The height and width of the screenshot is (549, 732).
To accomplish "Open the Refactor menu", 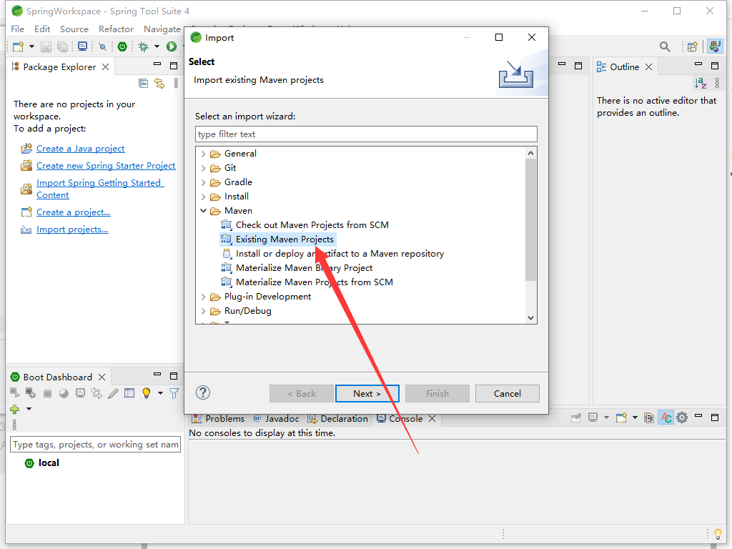I will tap(116, 29).
